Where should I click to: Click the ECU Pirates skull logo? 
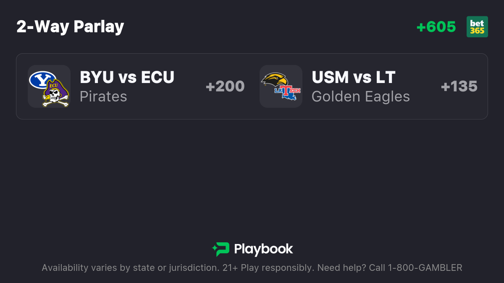tap(55, 93)
